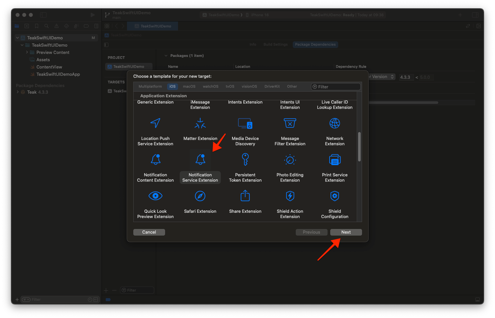Screen dimensions: 495x318
Task: Open the TeakSwiftUIDemo editor tab
Action: point(153,26)
